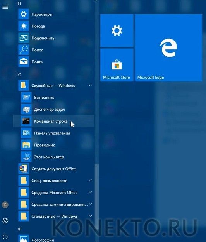Click the power button in sidebar
This screenshot has height=242, width=206.
tap(5, 236)
